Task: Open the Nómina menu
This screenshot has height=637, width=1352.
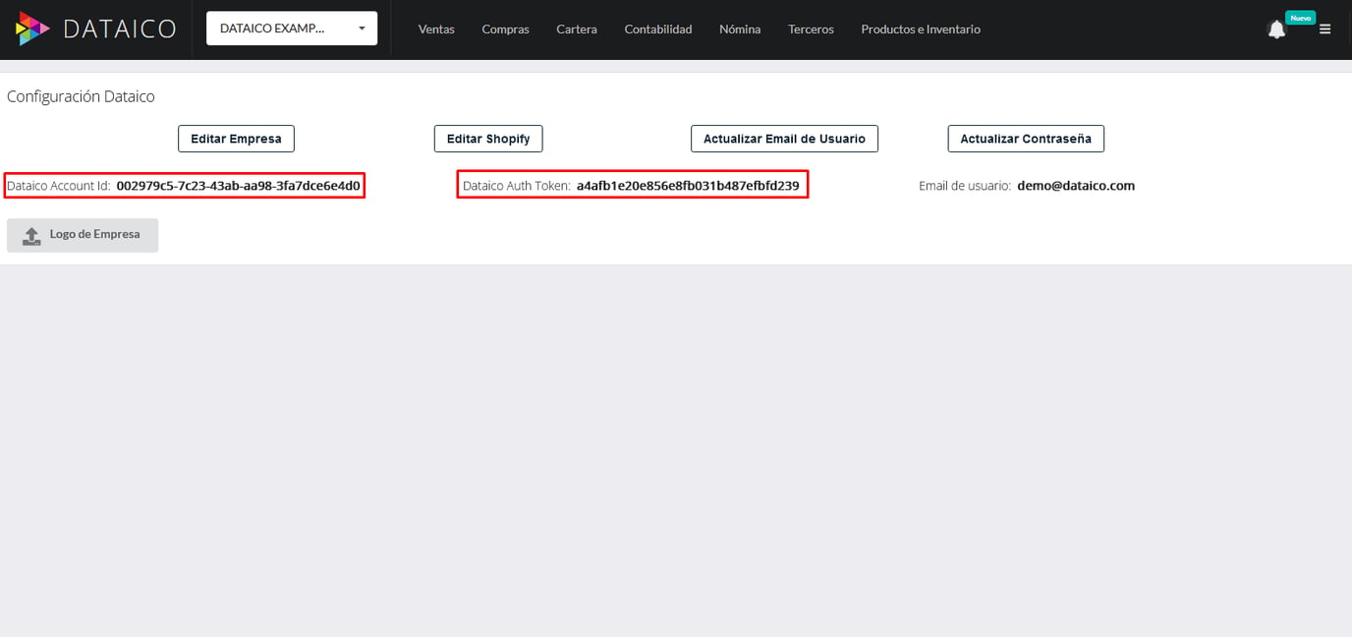Action: [739, 29]
